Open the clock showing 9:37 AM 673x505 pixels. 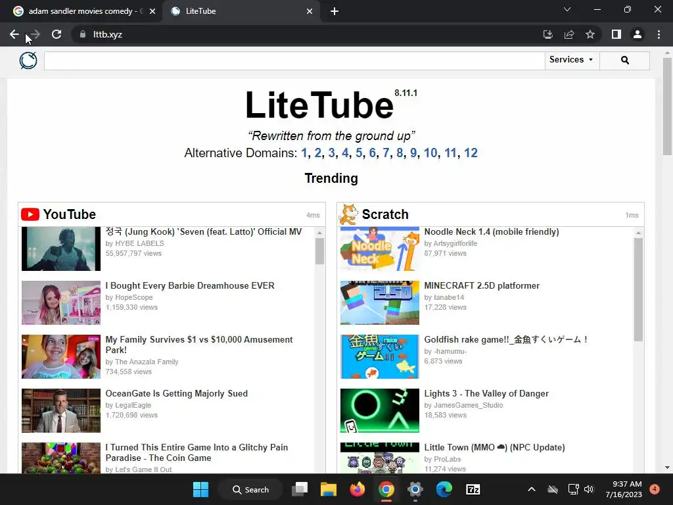tap(624, 489)
